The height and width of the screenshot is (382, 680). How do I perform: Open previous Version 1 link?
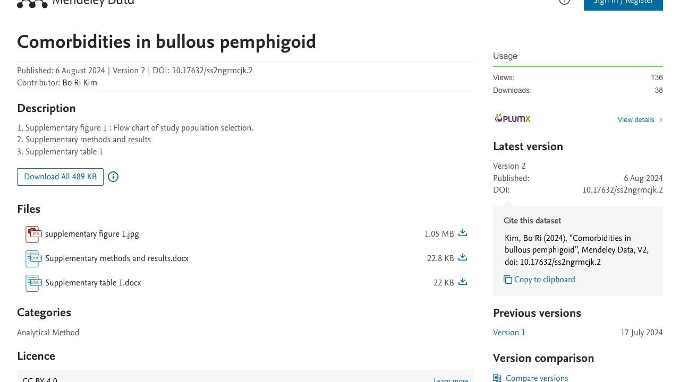[x=509, y=333]
